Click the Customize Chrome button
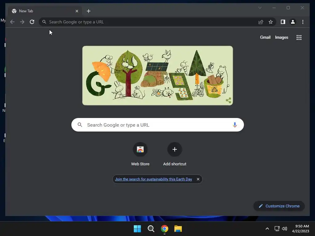Image resolution: width=315 pixels, height=236 pixels. click(279, 206)
